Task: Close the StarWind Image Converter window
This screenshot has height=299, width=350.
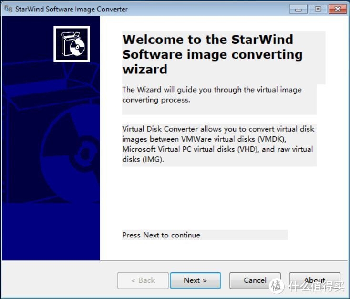Action: pyautogui.click(x=338, y=9)
